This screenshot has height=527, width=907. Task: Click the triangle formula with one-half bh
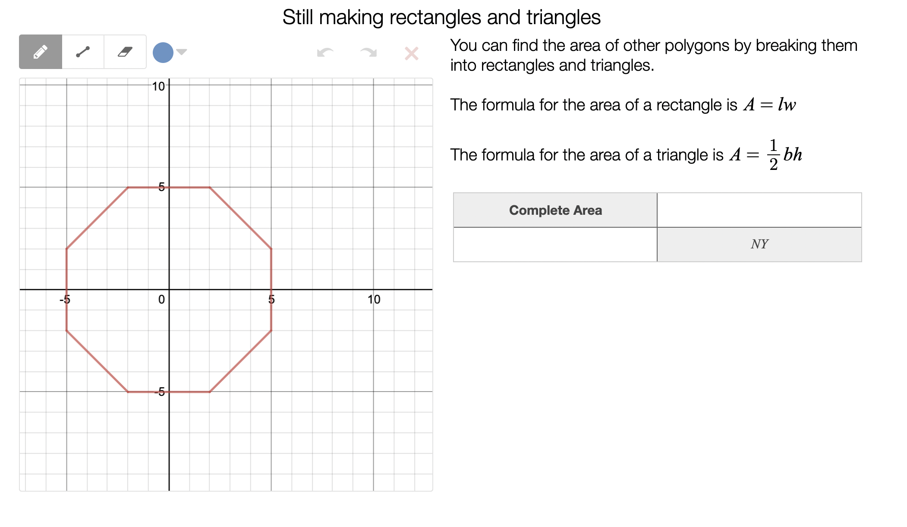(765, 155)
